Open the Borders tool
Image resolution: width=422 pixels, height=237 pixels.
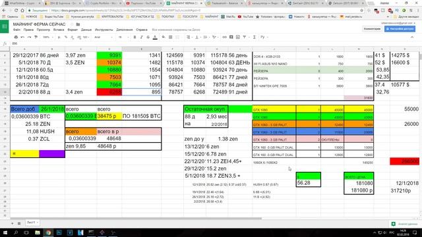click(170, 37)
